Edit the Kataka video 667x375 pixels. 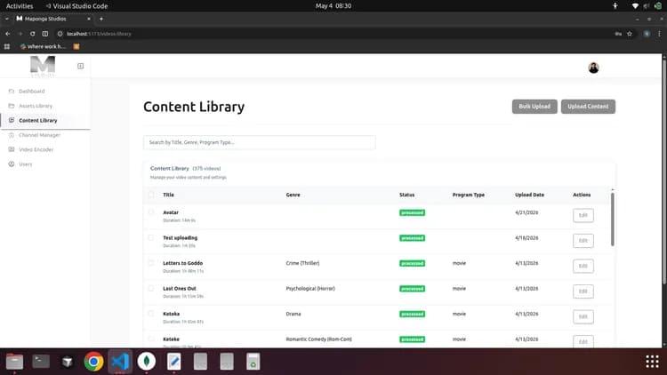pos(583,316)
